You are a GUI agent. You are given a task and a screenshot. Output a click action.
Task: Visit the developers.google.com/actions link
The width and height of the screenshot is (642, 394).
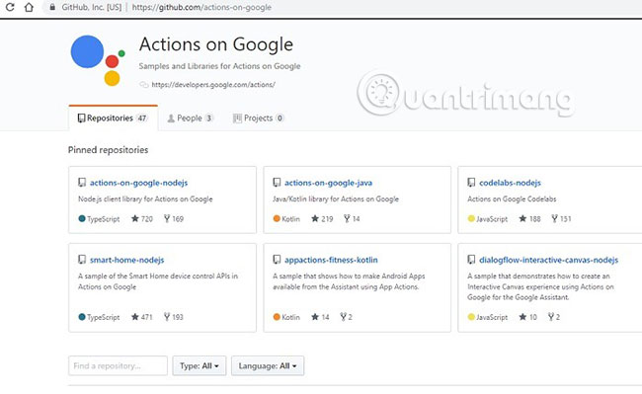pyautogui.click(x=213, y=85)
